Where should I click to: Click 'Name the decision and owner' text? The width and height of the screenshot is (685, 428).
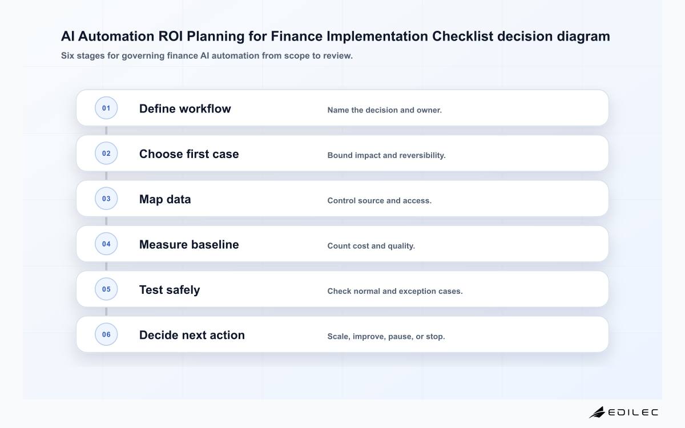pos(384,110)
